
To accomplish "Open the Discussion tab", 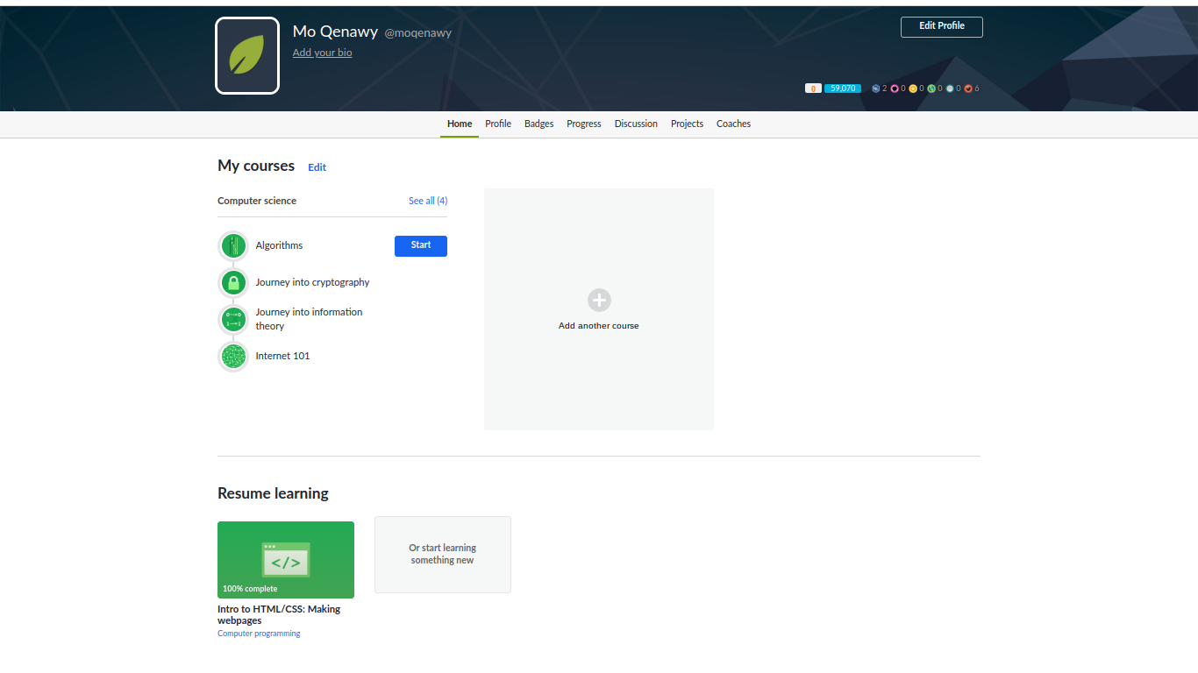I will click(x=636, y=124).
